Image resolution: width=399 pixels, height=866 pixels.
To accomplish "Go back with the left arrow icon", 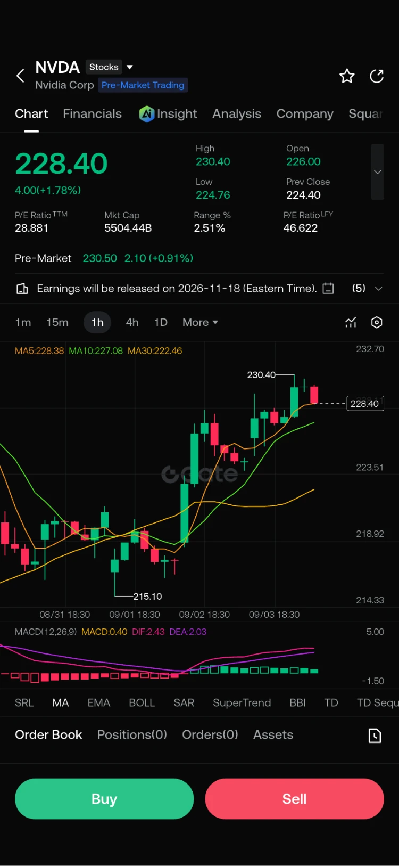I will pos(20,76).
